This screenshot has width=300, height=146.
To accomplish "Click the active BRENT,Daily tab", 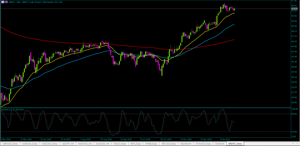I will [x=235, y=144].
